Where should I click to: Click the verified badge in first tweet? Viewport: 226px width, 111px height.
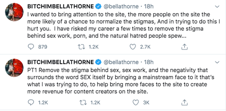(98, 7)
